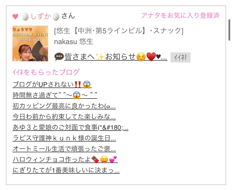The width and height of the screenshot is (232, 190).
Task: Click the speech bubble icon before 皆さまへ
Action: (59, 57)
